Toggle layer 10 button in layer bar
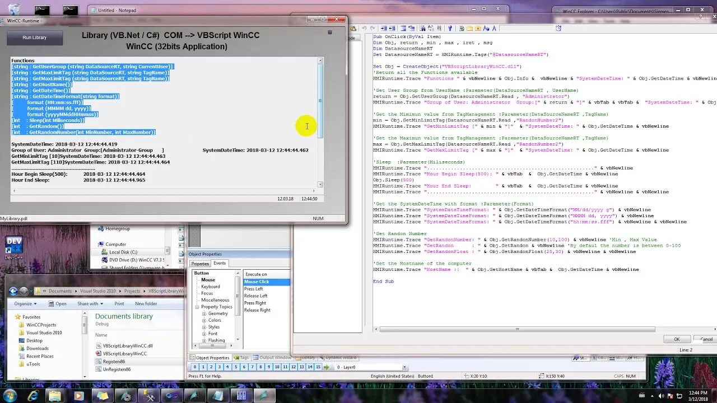 click(x=277, y=367)
